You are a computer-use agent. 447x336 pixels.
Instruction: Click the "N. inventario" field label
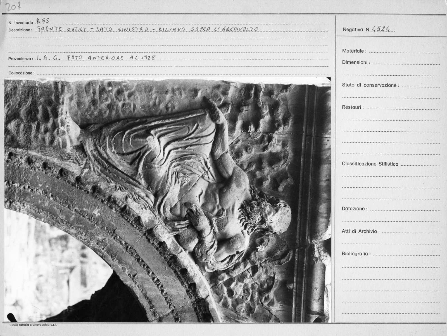(x=20, y=22)
